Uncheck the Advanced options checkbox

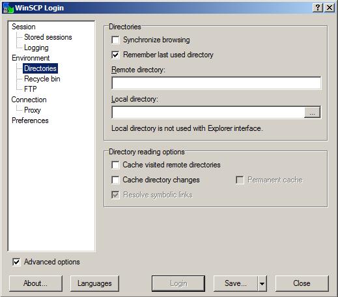click(x=16, y=262)
